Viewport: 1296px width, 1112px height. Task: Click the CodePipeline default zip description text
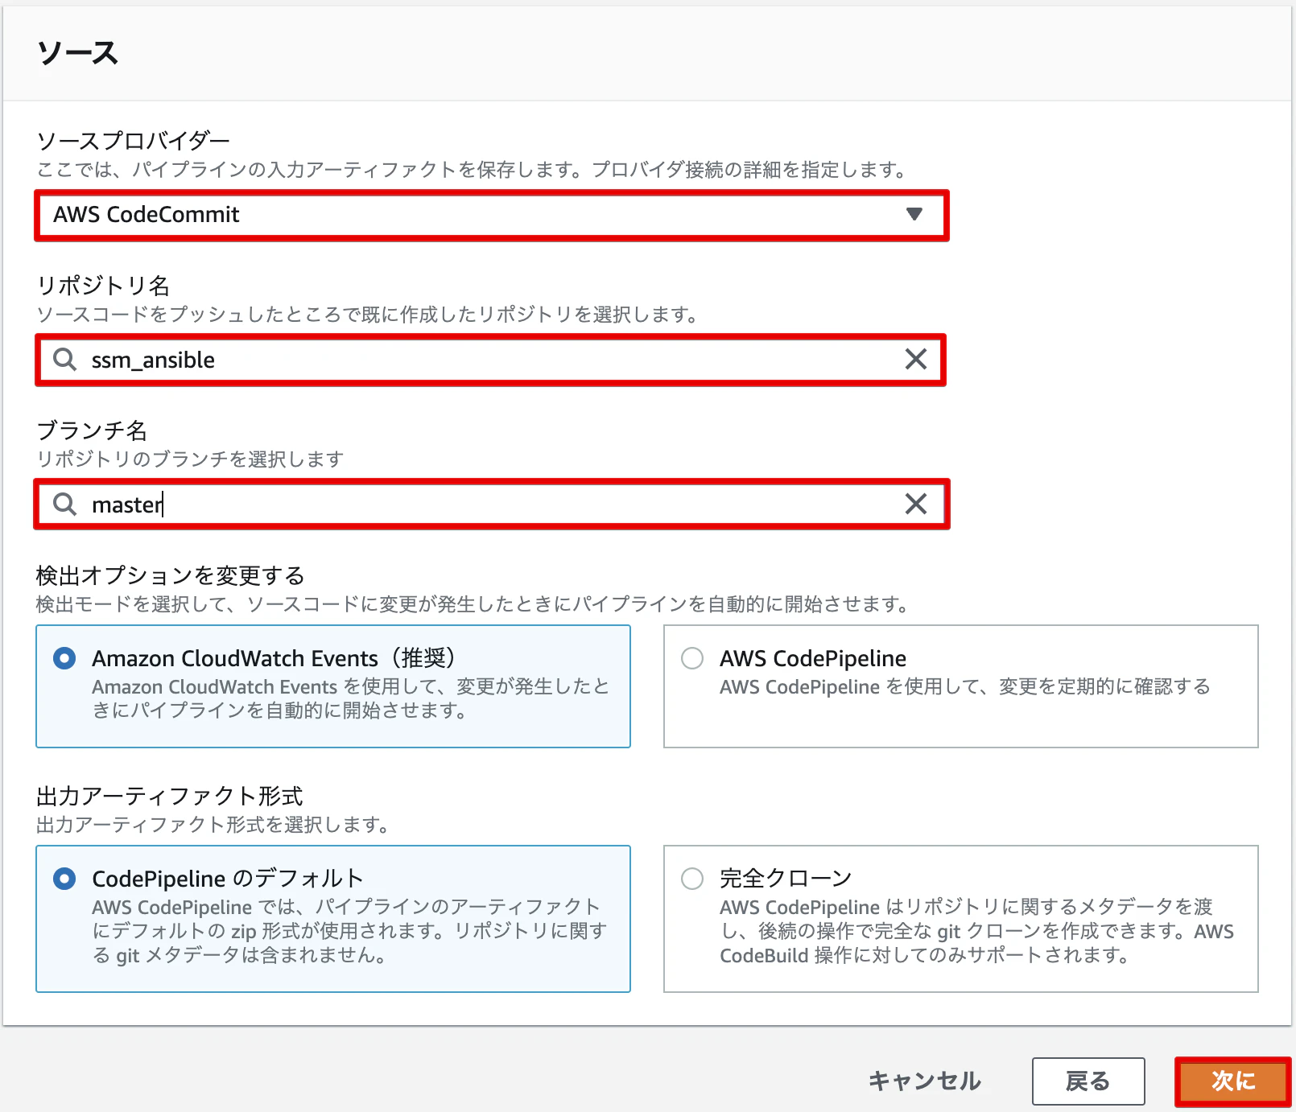[x=349, y=931]
